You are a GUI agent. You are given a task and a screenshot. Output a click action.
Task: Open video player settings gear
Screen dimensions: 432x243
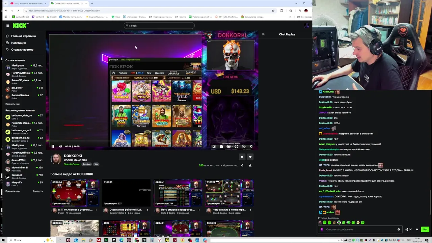tap(251, 146)
